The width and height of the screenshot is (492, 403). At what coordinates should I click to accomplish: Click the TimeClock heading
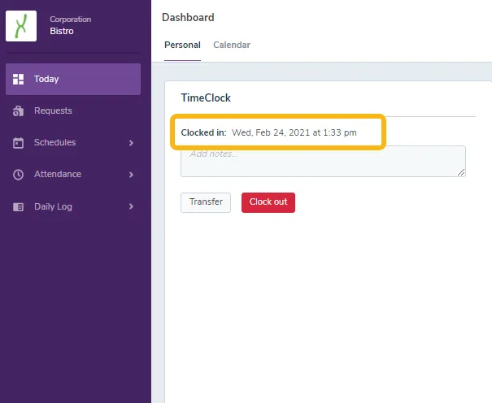pos(206,98)
